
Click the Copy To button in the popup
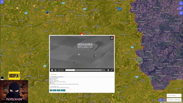(63, 90)
